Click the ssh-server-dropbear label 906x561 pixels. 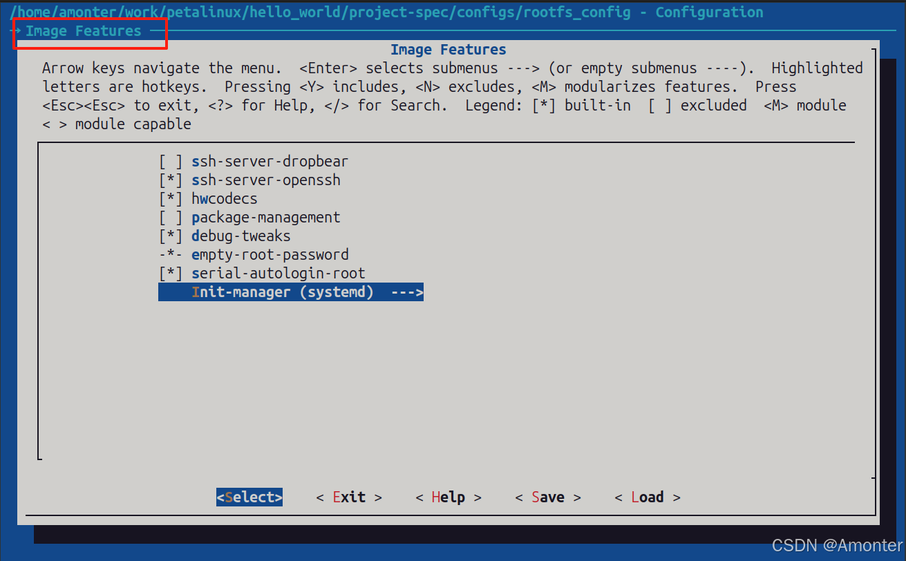[270, 162]
